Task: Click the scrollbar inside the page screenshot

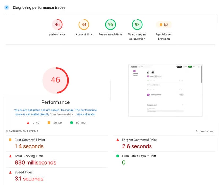Action: (x=201, y=74)
